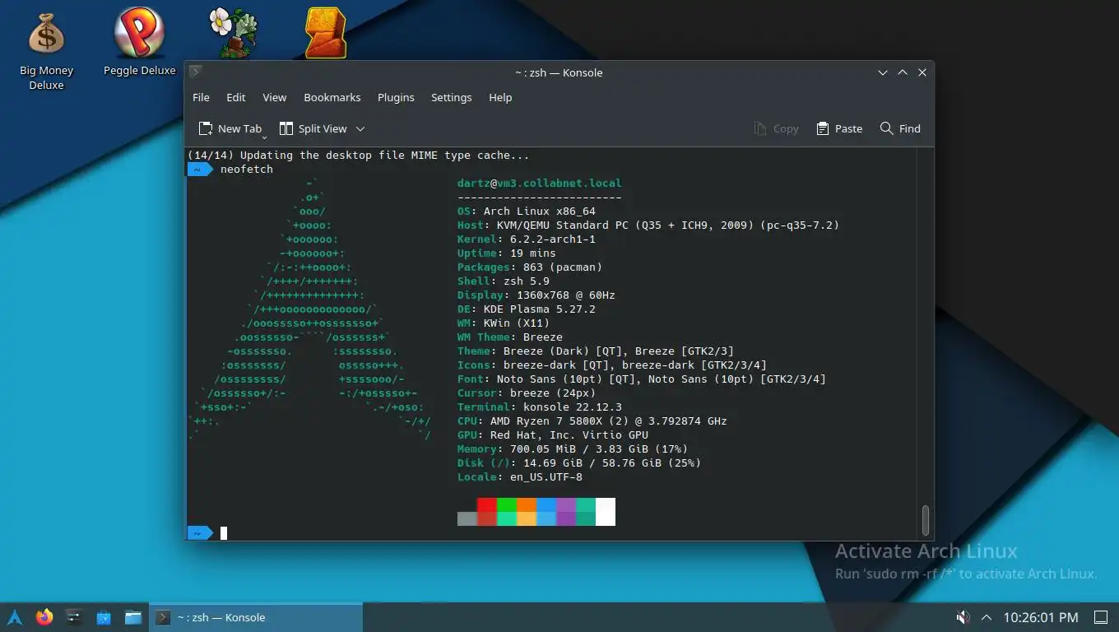Open the Split View dropdown chevron

[360, 128]
